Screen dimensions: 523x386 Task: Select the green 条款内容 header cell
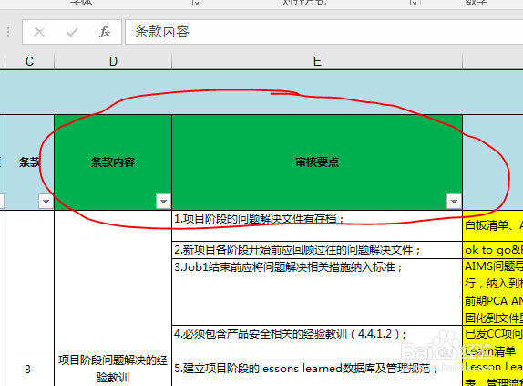pos(113,162)
